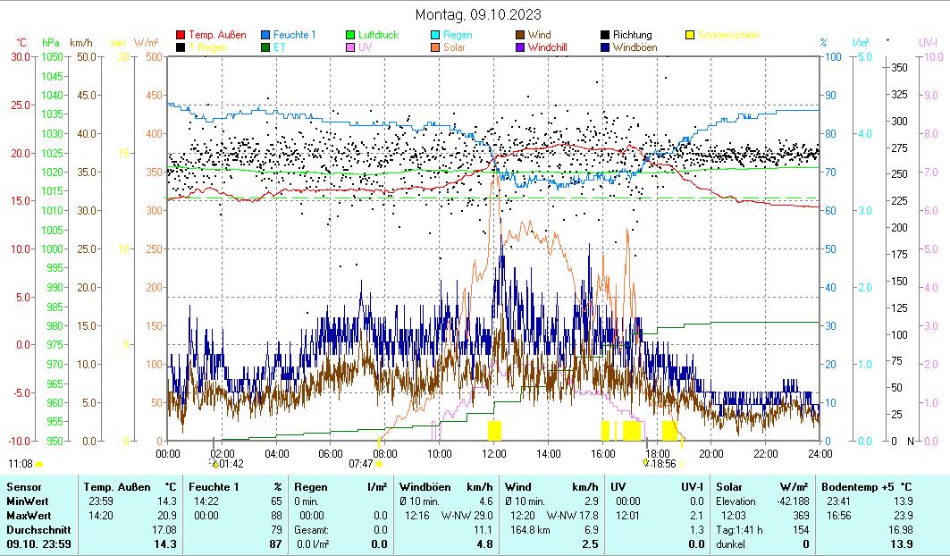Click the yellow Sonnenschein legend swatch
Image resolution: width=950 pixels, height=556 pixels.
pyautogui.click(x=691, y=36)
